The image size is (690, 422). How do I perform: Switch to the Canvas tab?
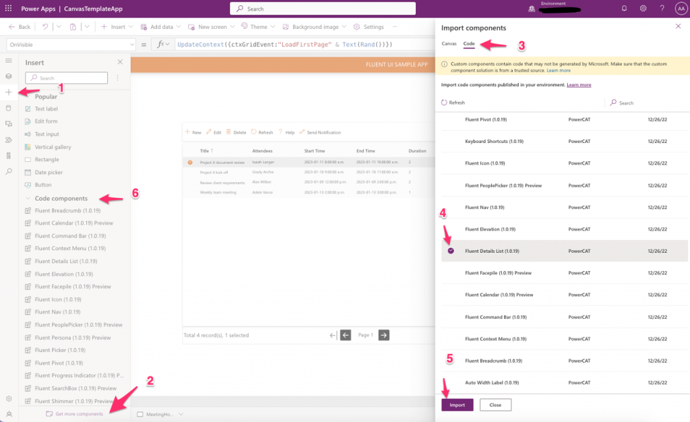(449, 44)
